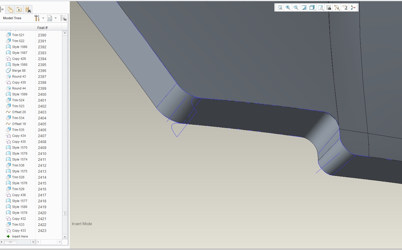The height and width of the screenshot is (250, 402).
Task: Click the Insert Here marker
Action: click(x=17, y=236)
